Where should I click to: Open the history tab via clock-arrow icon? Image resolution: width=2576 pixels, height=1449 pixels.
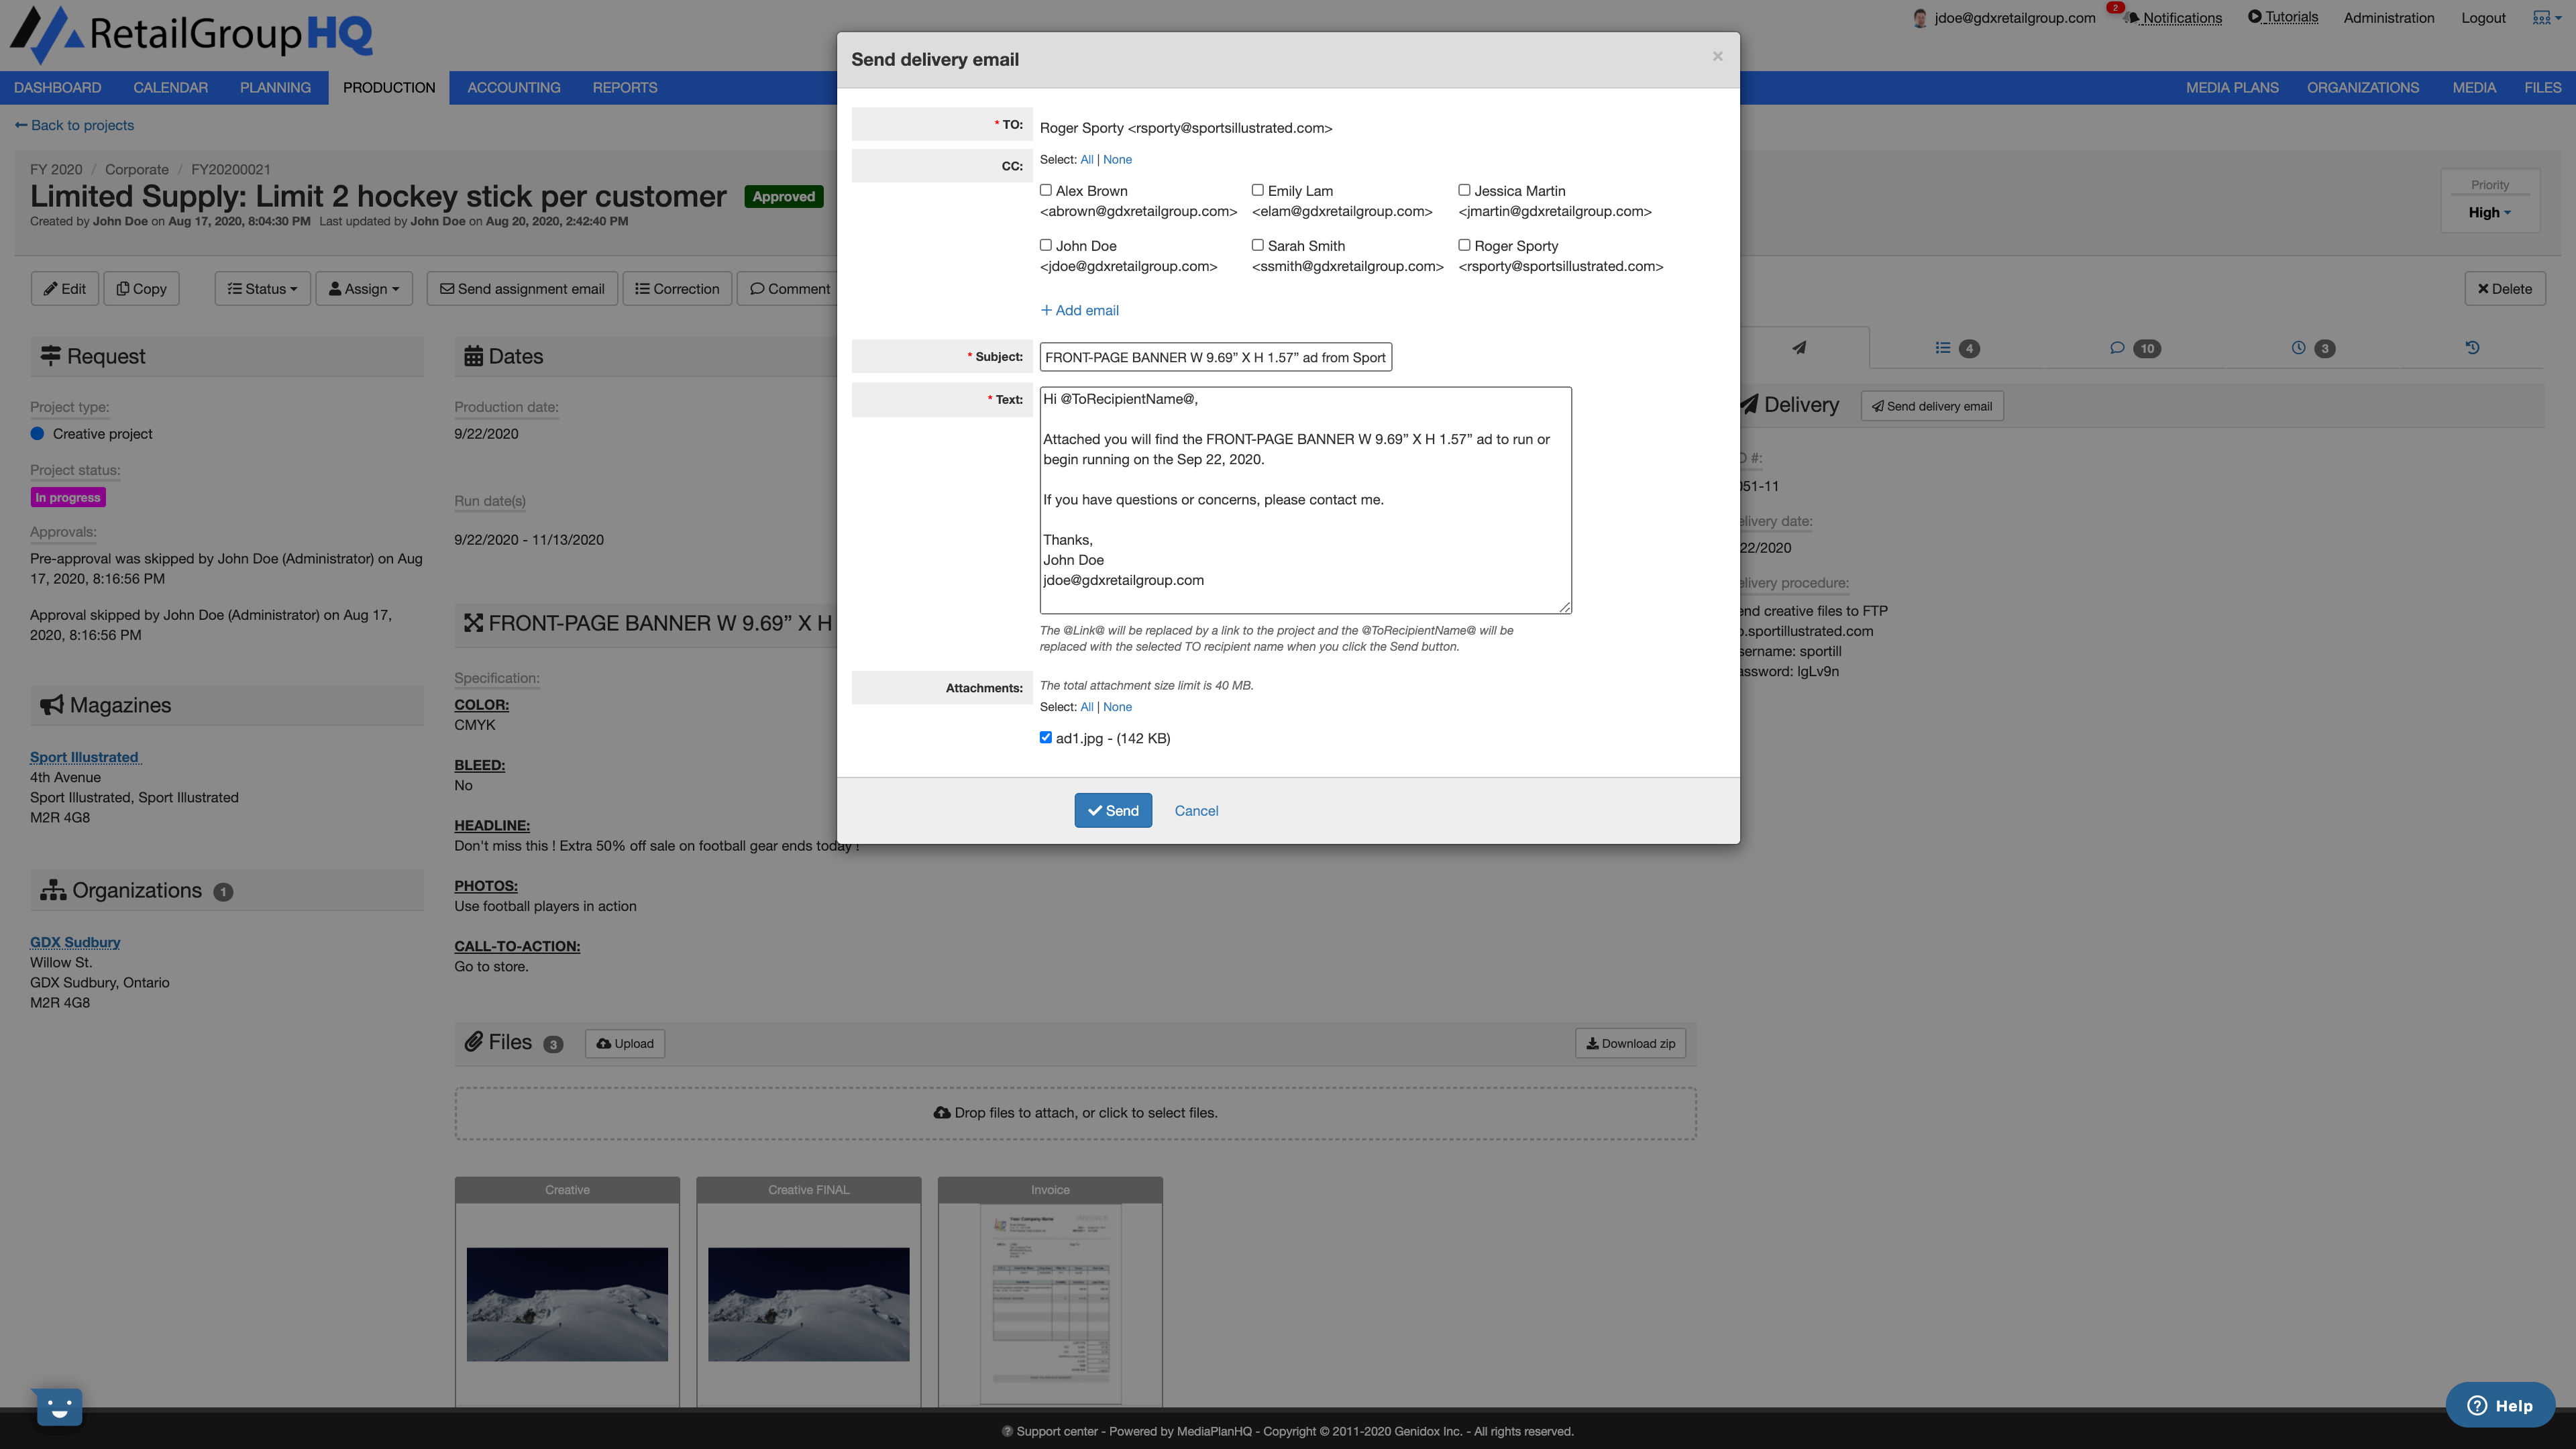pyautogui.click(x=2473, y=347)
